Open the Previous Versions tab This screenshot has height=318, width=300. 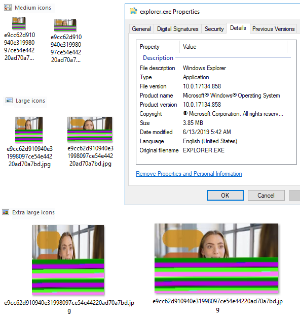273,29
